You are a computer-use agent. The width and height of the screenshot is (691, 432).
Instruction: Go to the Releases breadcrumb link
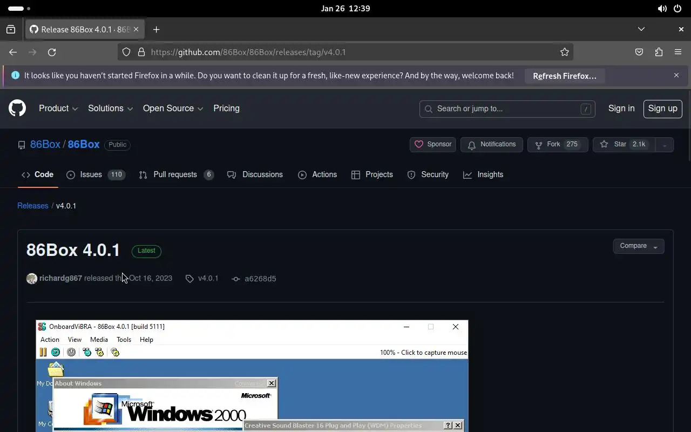(33, 206)
